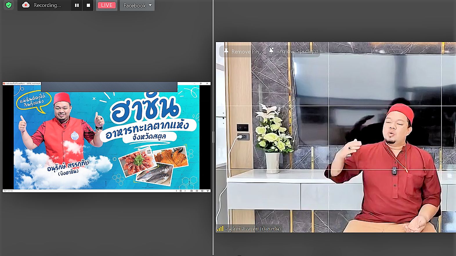The width and height of the screenshot is (456, 256).
Task: Go to next slide in PowerPoint bar
Action: pyautogui.click(x=185, y=191)
